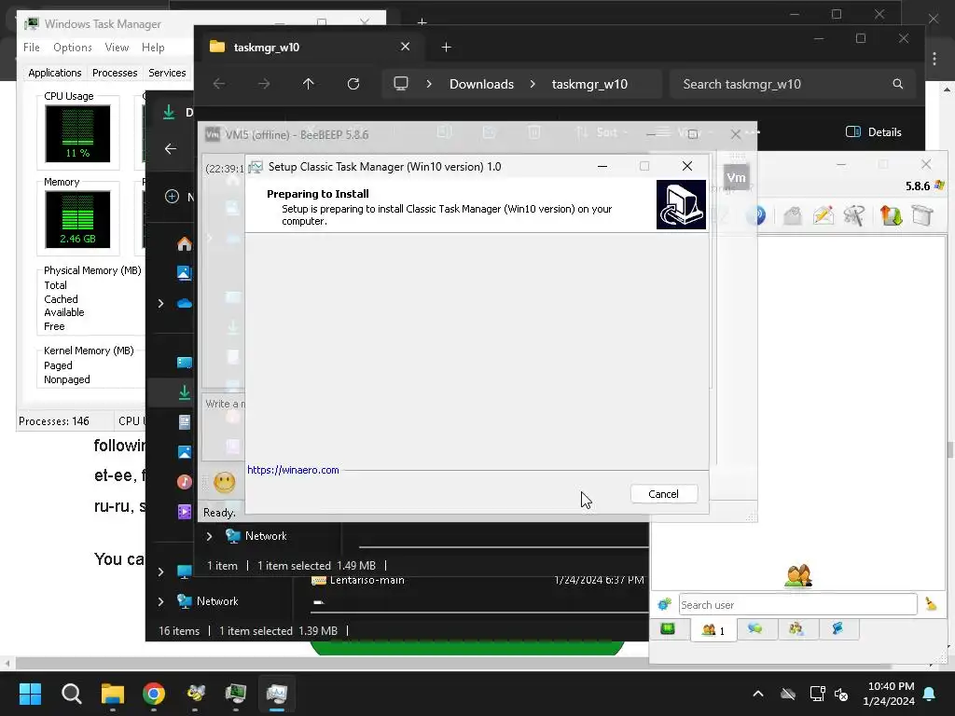The width and height of the screenshot is (955, 716).
Task: Switch to BeeBEEP users tab showing 1
Action: 713,629
